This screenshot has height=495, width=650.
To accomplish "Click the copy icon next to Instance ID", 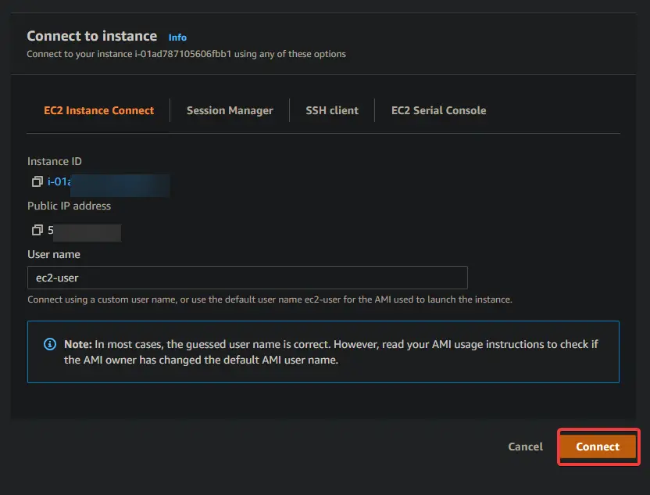I will pos(37,181).
